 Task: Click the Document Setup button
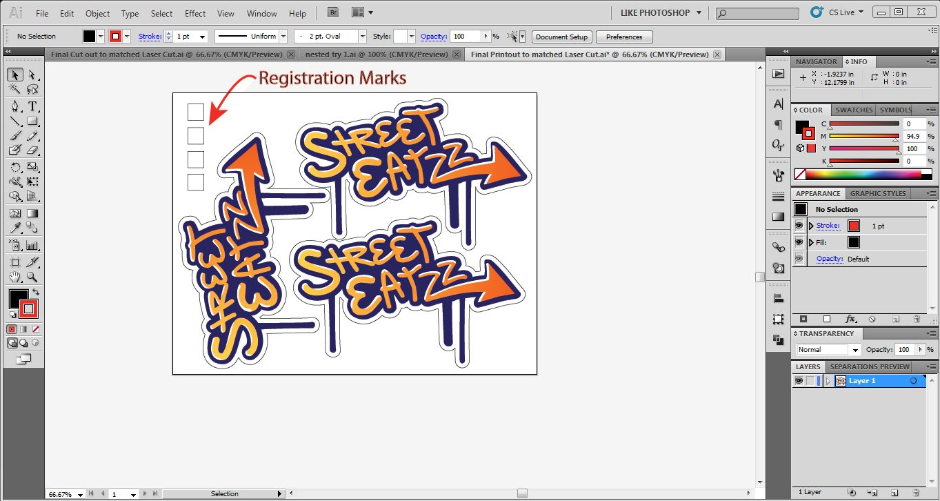[561, 37]
